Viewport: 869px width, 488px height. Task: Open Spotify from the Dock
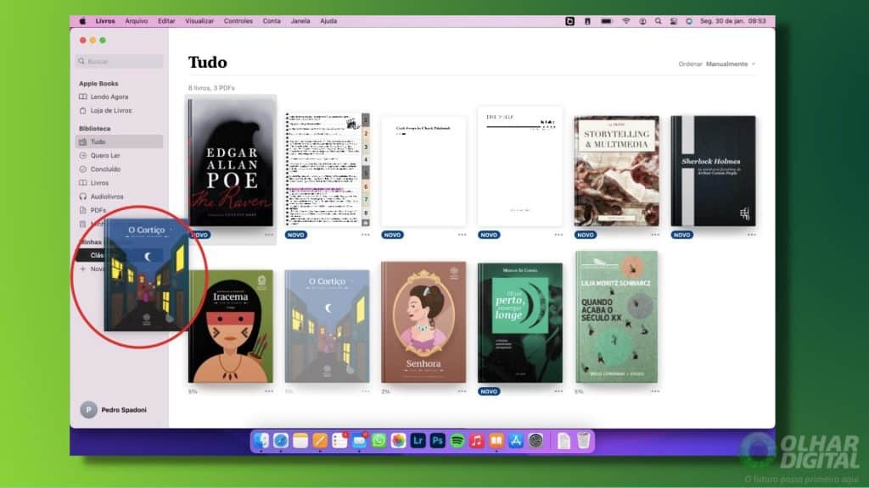(x=457, y=441)
